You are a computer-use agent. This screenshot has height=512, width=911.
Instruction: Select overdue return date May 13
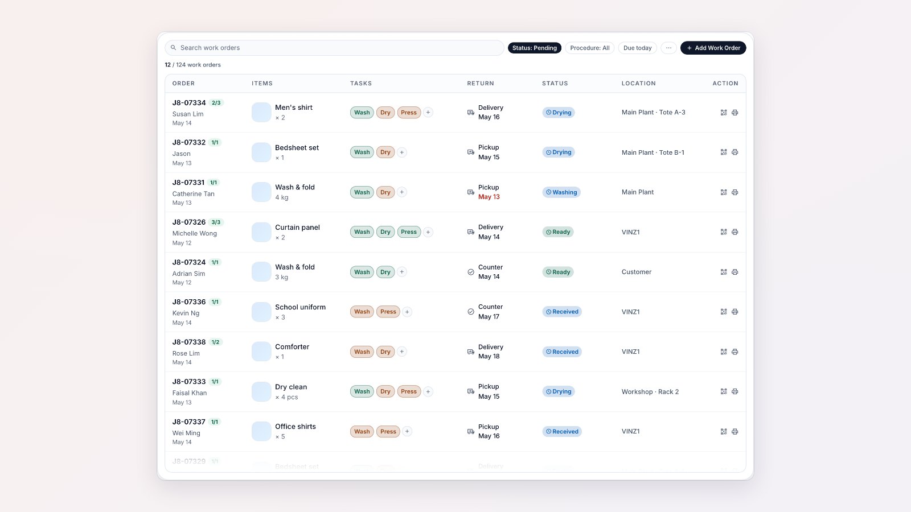489,197
